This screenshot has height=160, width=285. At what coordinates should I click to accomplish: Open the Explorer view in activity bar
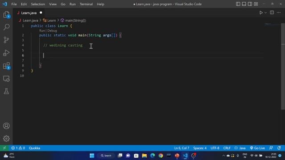click(x=6, y=15)
